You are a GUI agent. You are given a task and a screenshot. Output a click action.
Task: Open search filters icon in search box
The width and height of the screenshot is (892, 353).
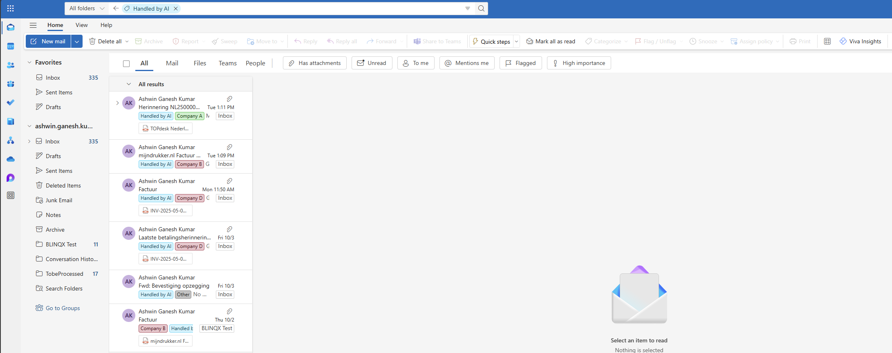click(x=468, y=8)
